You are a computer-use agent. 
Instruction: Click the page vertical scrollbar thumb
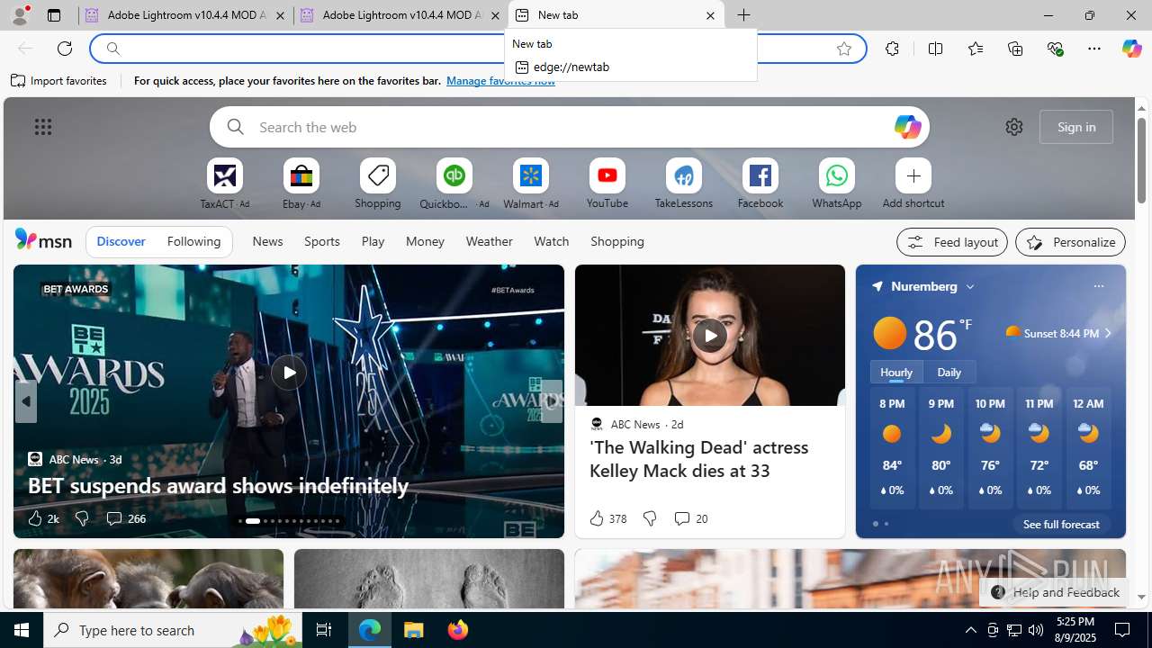click(1141, 160)
